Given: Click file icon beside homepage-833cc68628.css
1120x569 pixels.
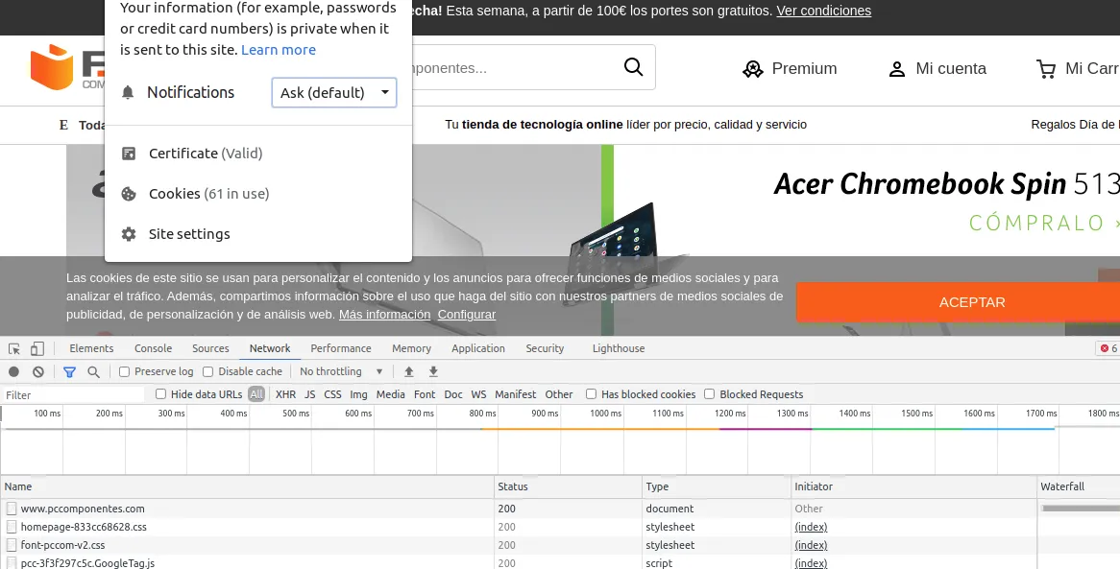Looking at the screenshot, I should click(x=12, y=527).
